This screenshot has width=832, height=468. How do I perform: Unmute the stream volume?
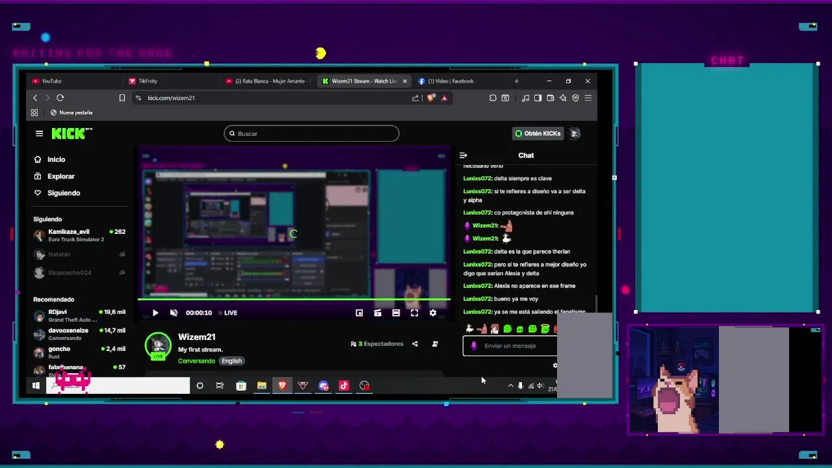coord(174,313)
